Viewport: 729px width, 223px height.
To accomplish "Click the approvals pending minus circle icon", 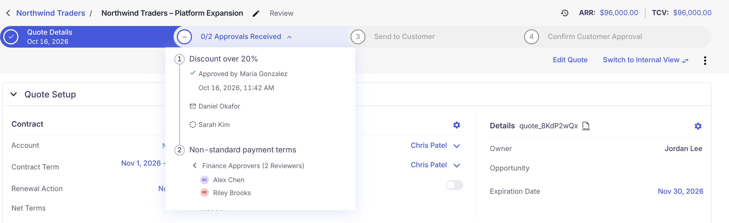I will [x=184, y=37].
